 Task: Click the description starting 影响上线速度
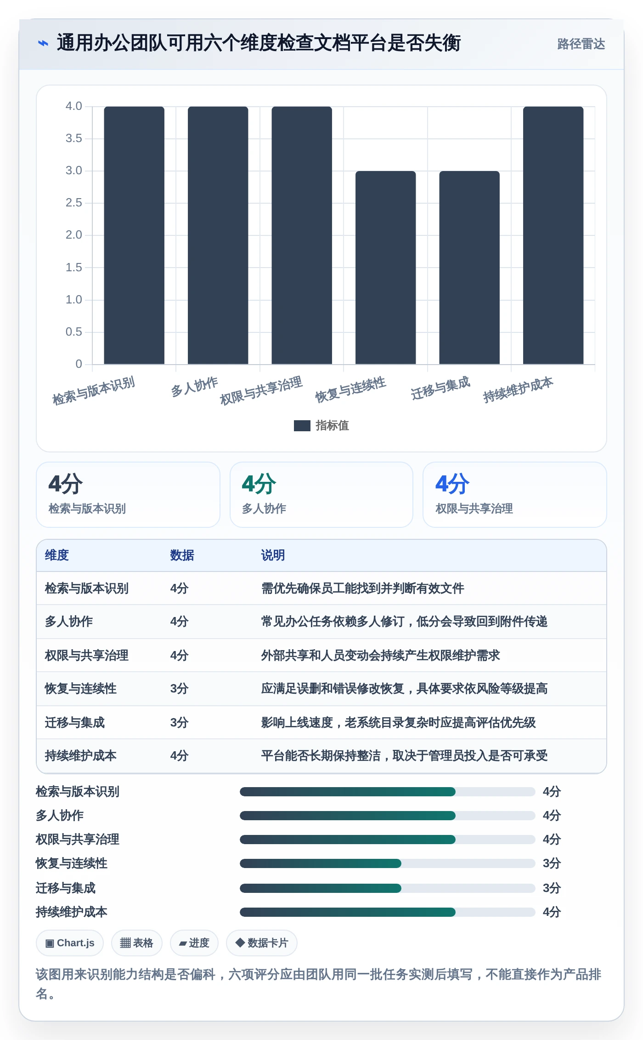pos(398,723)
